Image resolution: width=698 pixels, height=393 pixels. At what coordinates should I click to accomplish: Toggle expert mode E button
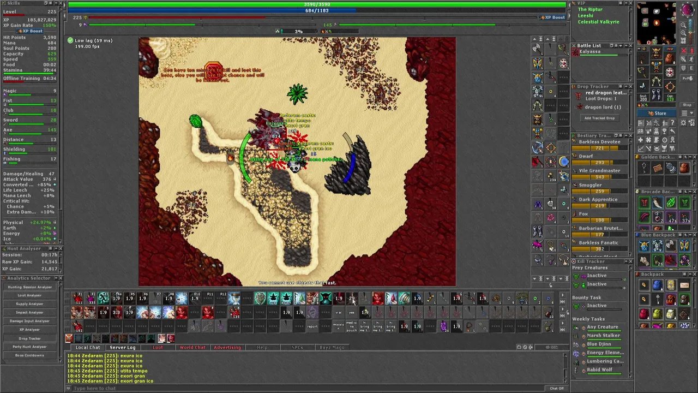click(x=691, y=68)
